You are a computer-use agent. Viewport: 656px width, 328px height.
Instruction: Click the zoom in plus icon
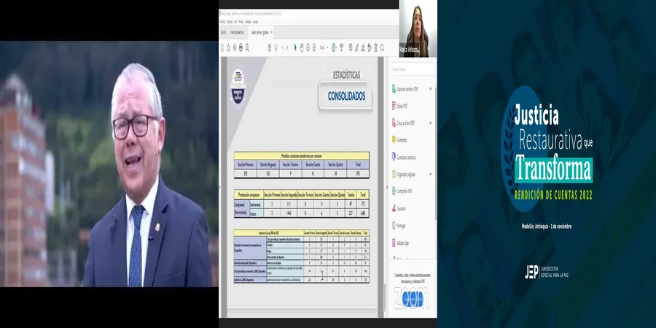click(x=314, y=47)
